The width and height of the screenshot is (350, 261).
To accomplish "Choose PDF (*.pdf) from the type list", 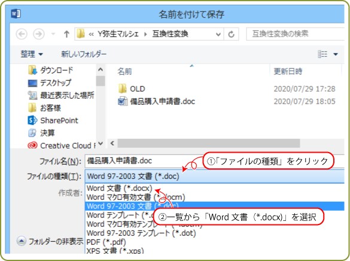I will [x=106, y=242].
